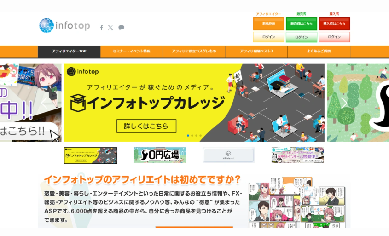Show next carousel slide with right arrow
Viewport: 389px width, 236px height.
point(344,103)
